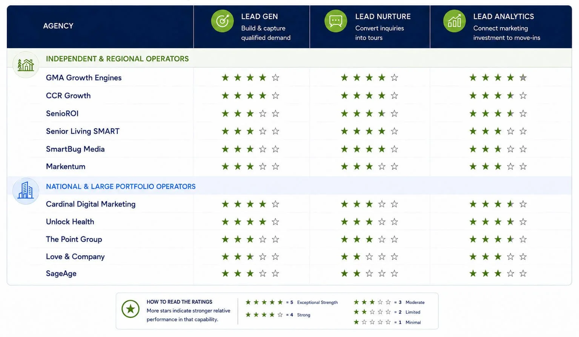The image size is (579, 337).
Task: Click SageAge's Lead Analytics star rating
Action: pos(498,273)
